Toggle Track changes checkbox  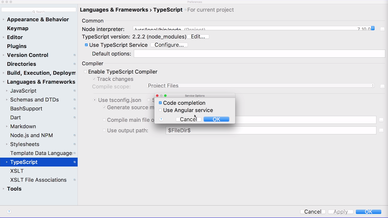tap(94, 79)
